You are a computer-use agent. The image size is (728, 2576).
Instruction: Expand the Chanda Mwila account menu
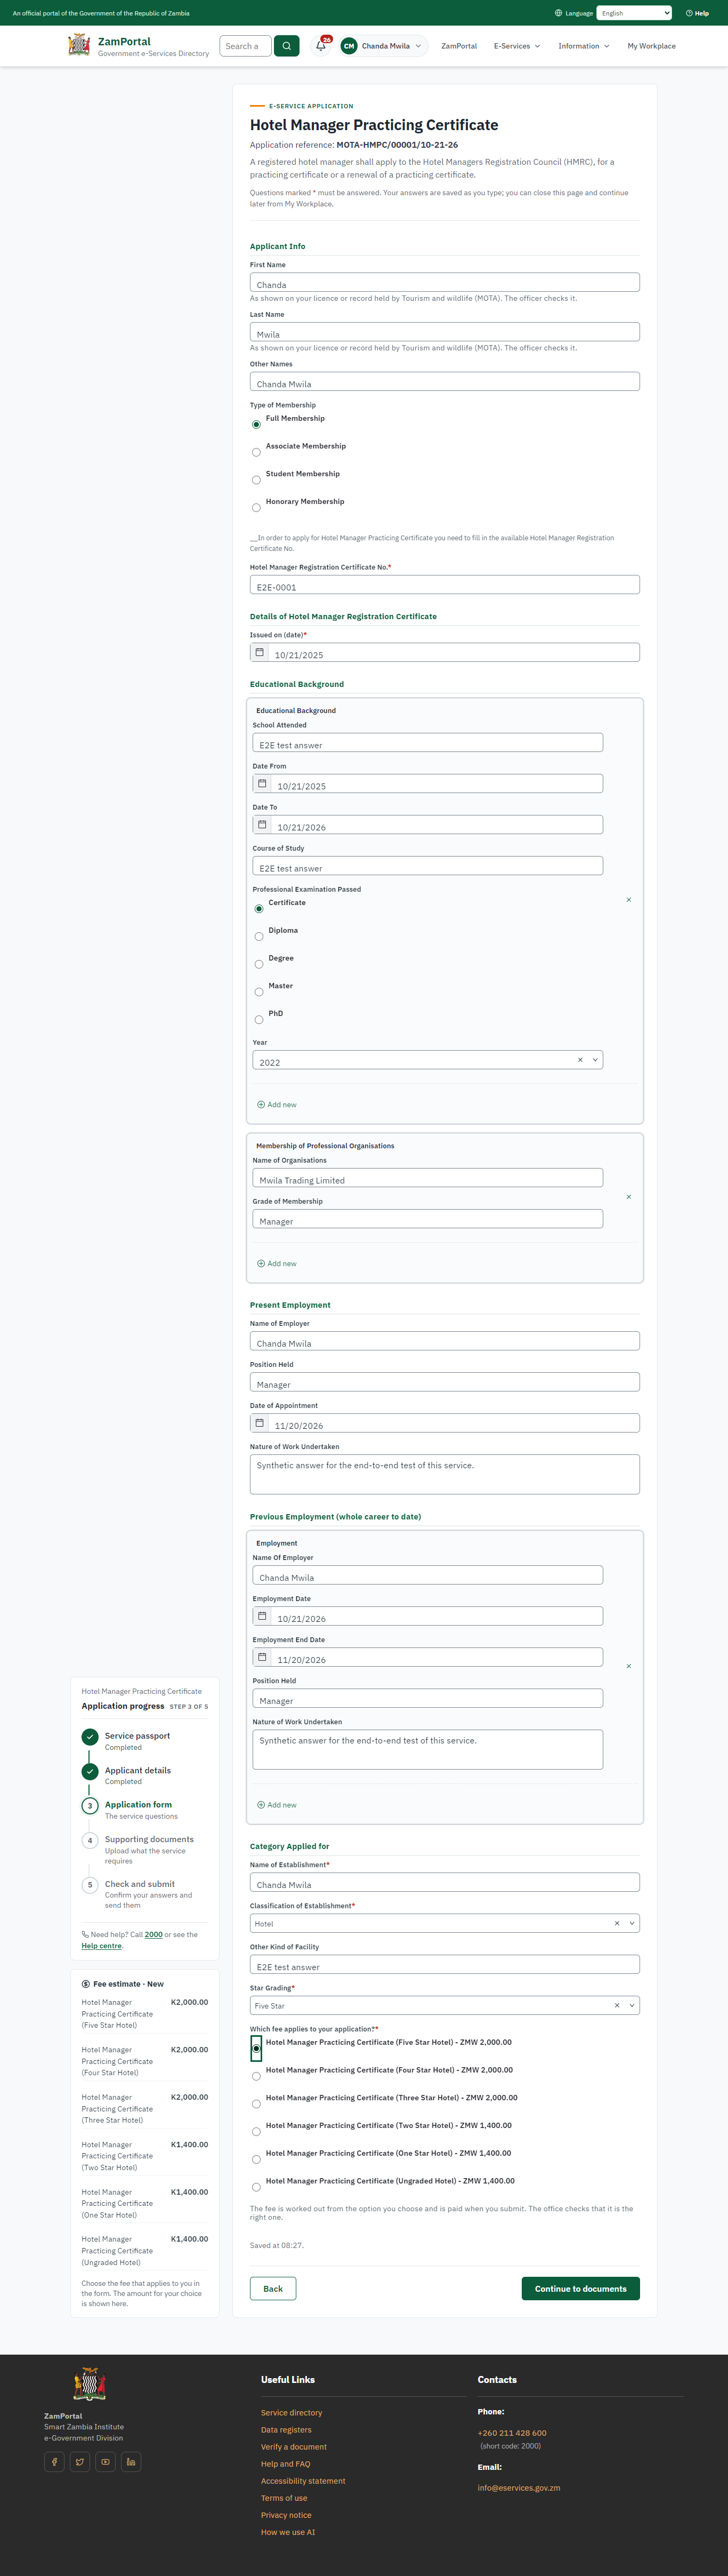tap(384, 46)
